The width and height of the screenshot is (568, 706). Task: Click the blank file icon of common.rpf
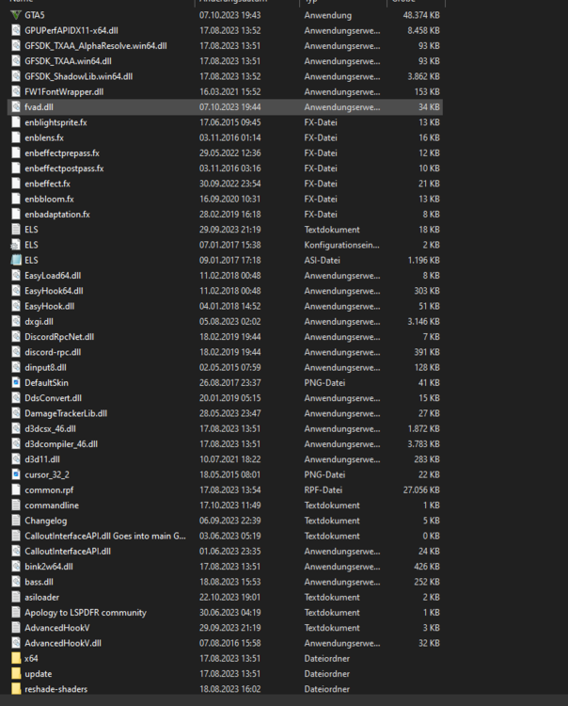coord(16,489)
